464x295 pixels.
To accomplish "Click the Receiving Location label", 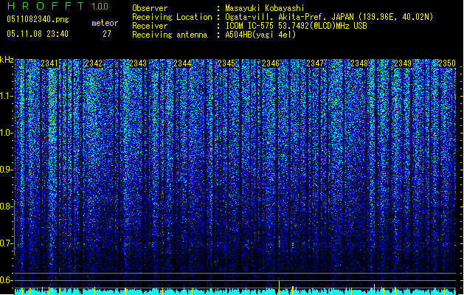I will pos(172,17).
